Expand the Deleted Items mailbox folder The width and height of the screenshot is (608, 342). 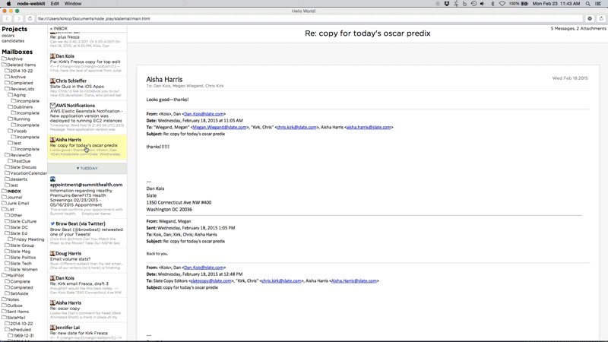[x=4, y=65]
